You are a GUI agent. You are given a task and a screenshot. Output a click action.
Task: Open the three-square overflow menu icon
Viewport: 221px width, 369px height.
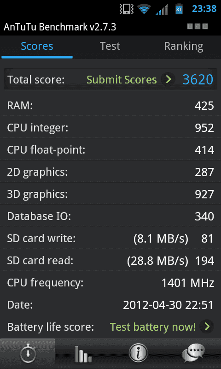[198, 26]
